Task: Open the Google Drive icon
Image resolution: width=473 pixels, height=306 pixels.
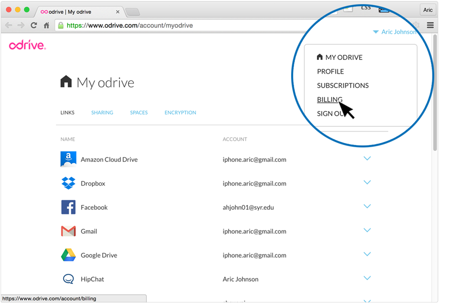Action: pos(68,255)
